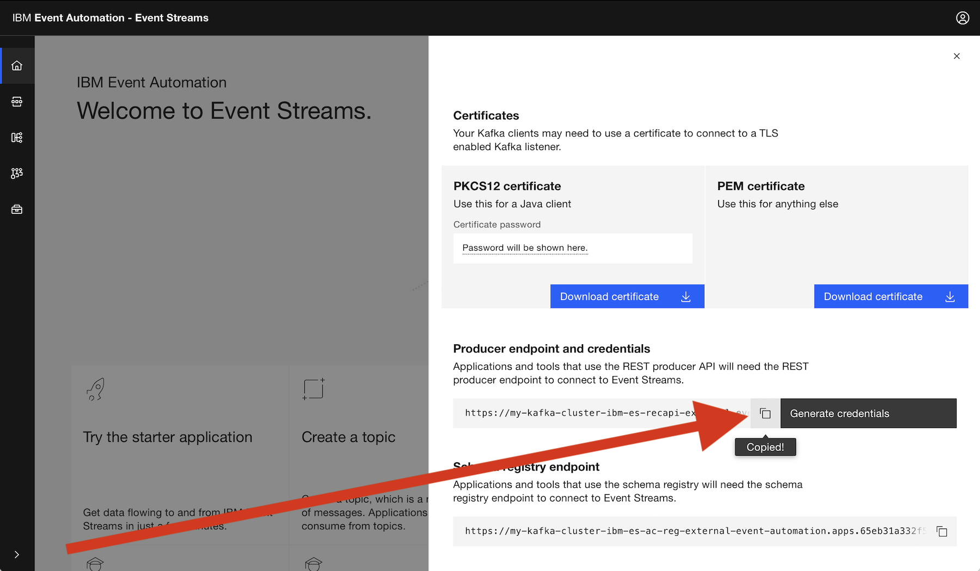Click the rocket icon on starter tile

pos(95,389)
